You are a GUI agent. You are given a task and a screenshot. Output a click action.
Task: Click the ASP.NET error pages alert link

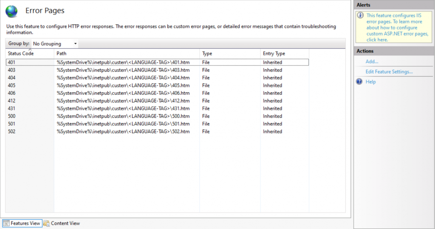[397, 28]
